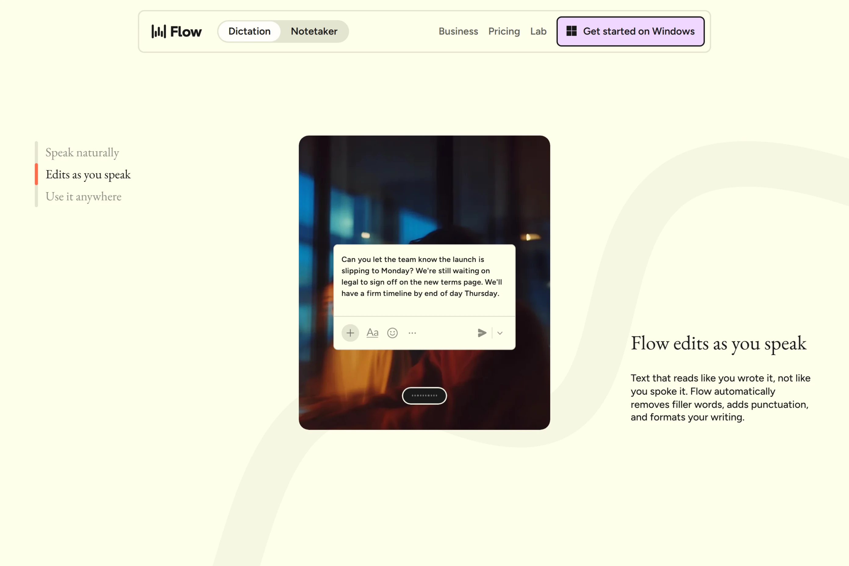
Task: Jump to the Speak naturally section
Action: (82, 153)
